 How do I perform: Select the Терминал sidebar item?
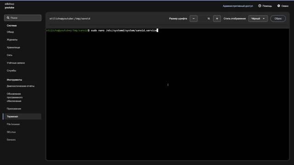coord(22,116)
